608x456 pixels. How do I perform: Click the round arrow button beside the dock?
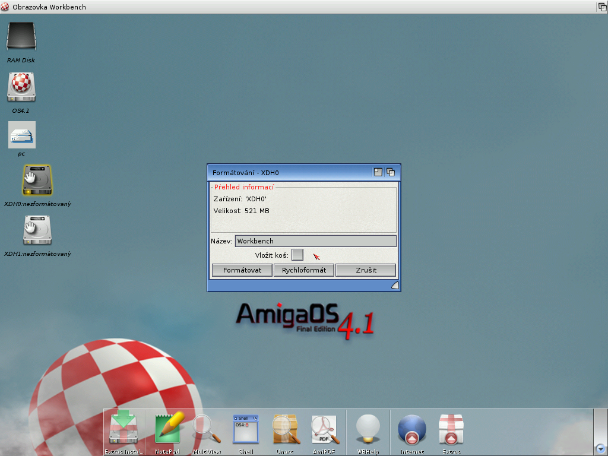600,449
